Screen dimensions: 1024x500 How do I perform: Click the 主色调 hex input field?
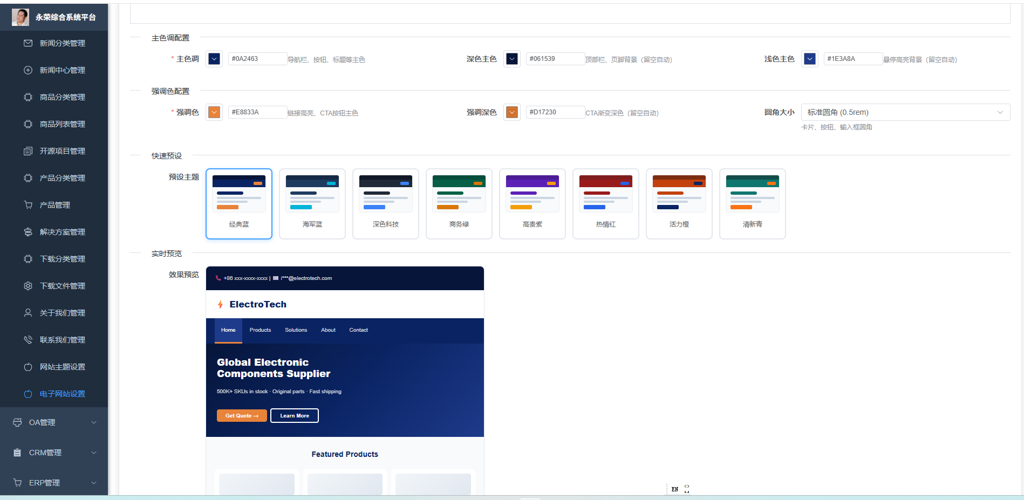(x=257, y=59)
